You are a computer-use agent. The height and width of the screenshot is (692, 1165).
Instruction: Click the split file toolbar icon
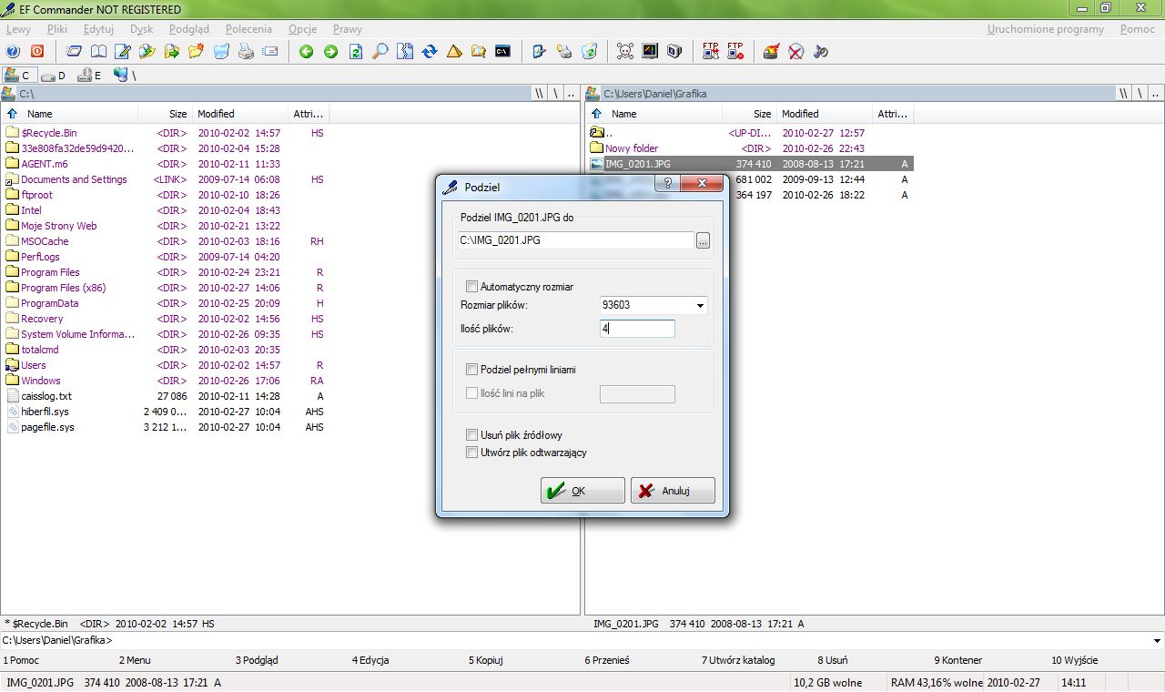[x=405, y=52]
